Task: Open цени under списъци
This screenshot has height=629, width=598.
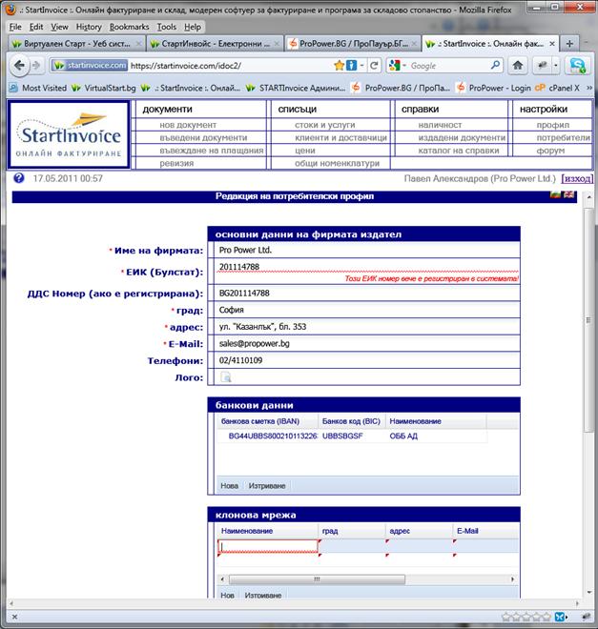Action: (305, 151)
